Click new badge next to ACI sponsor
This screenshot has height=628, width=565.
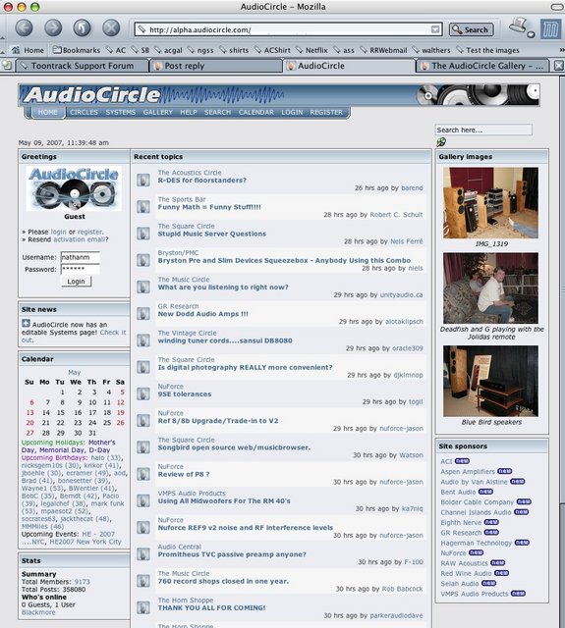[x=462, y=461]
